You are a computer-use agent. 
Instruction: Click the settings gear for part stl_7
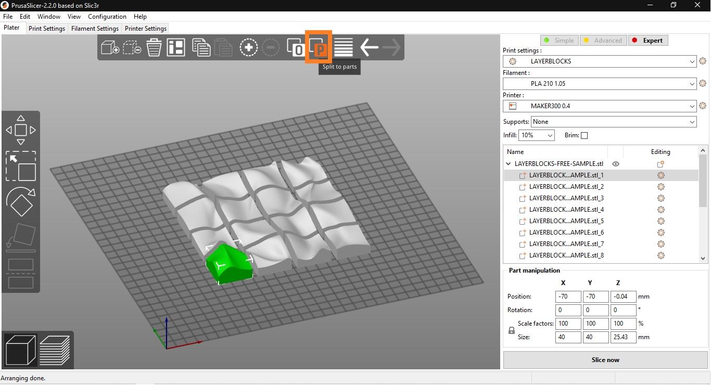[x=661, y=244]
